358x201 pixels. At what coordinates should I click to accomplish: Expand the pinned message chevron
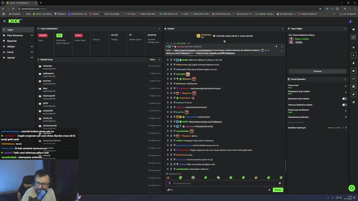point(282,51)
